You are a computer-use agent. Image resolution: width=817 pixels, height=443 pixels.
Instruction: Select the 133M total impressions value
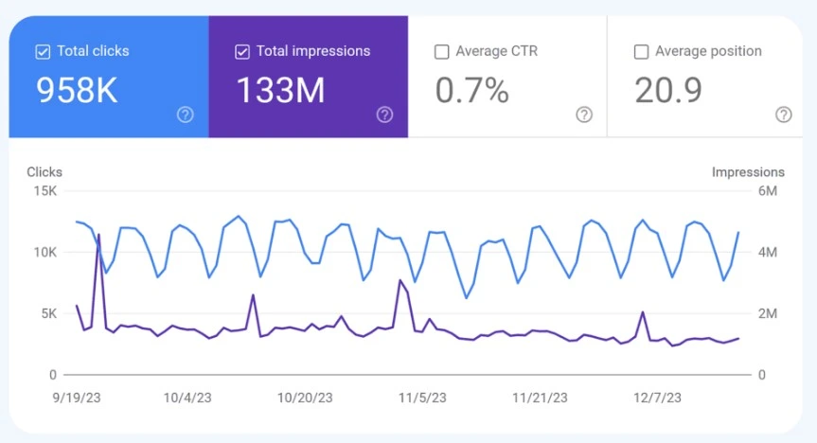tap(281, 90)
